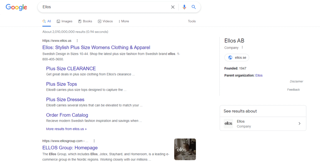The height and width of the screenshot is (166, 320).
Task: Switch to the Images tab
Action: point(64,21)
